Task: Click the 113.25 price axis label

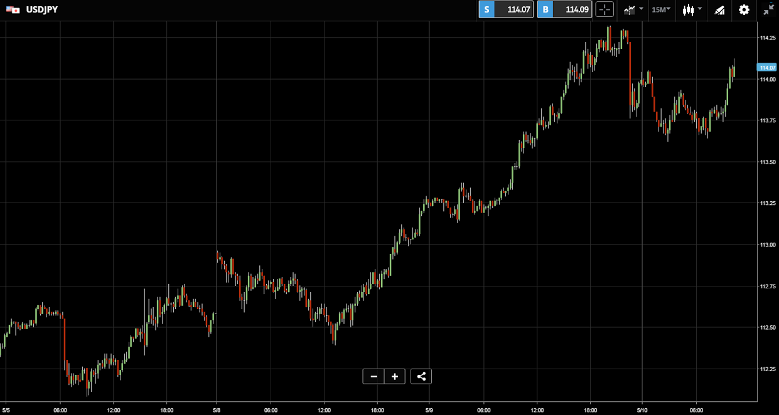Action: coord(767,203)
